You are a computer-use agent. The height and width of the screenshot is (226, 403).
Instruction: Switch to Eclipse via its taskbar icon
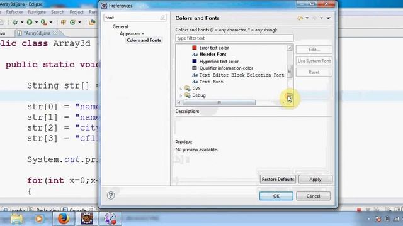[87, 218]
